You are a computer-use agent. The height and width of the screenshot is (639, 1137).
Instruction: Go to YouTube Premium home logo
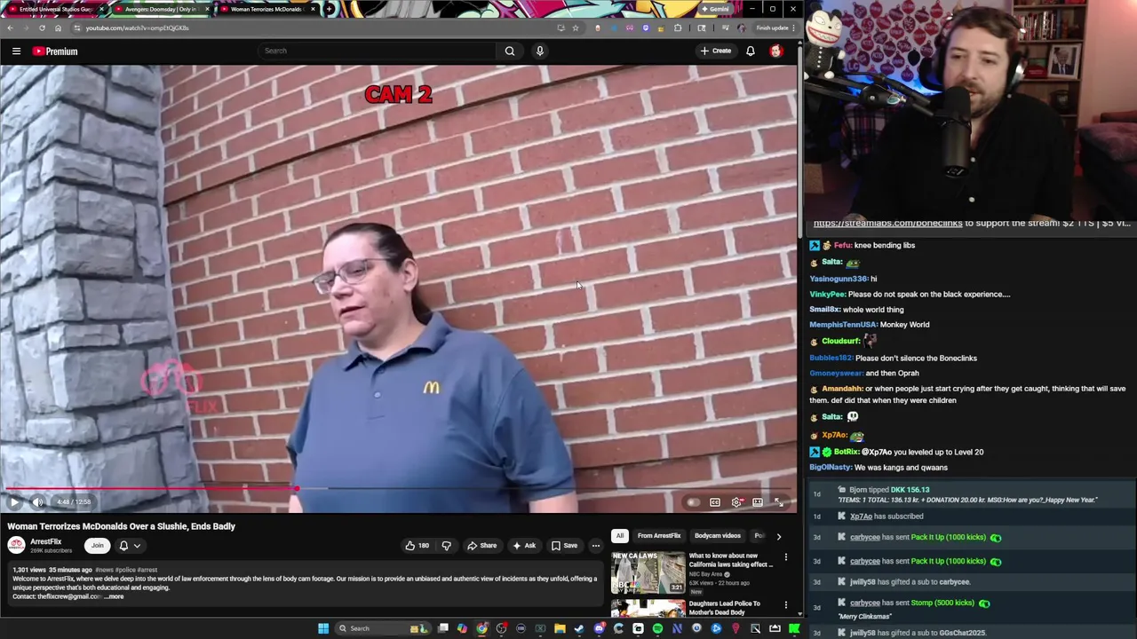coord(55,51)
